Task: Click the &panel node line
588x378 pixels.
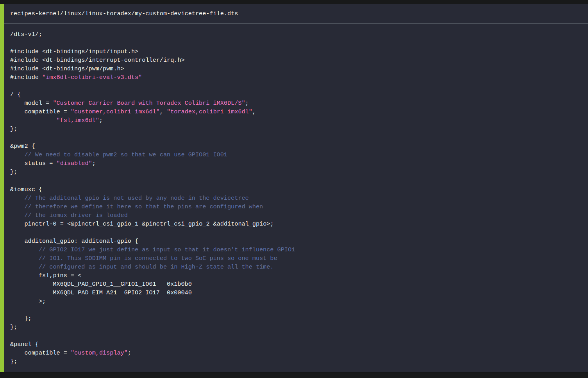Action: [24, 344]
